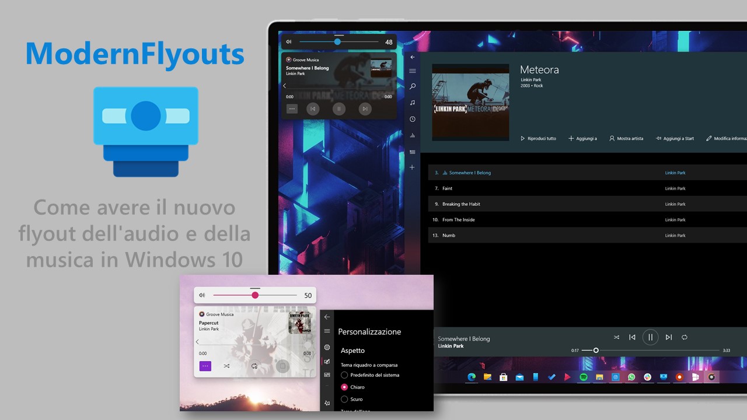
Task: Open Microsoft Edge from the taskbar
Action: coord(472,377)
